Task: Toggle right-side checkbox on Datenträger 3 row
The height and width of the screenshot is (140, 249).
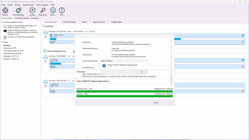Action: point(243,91)
